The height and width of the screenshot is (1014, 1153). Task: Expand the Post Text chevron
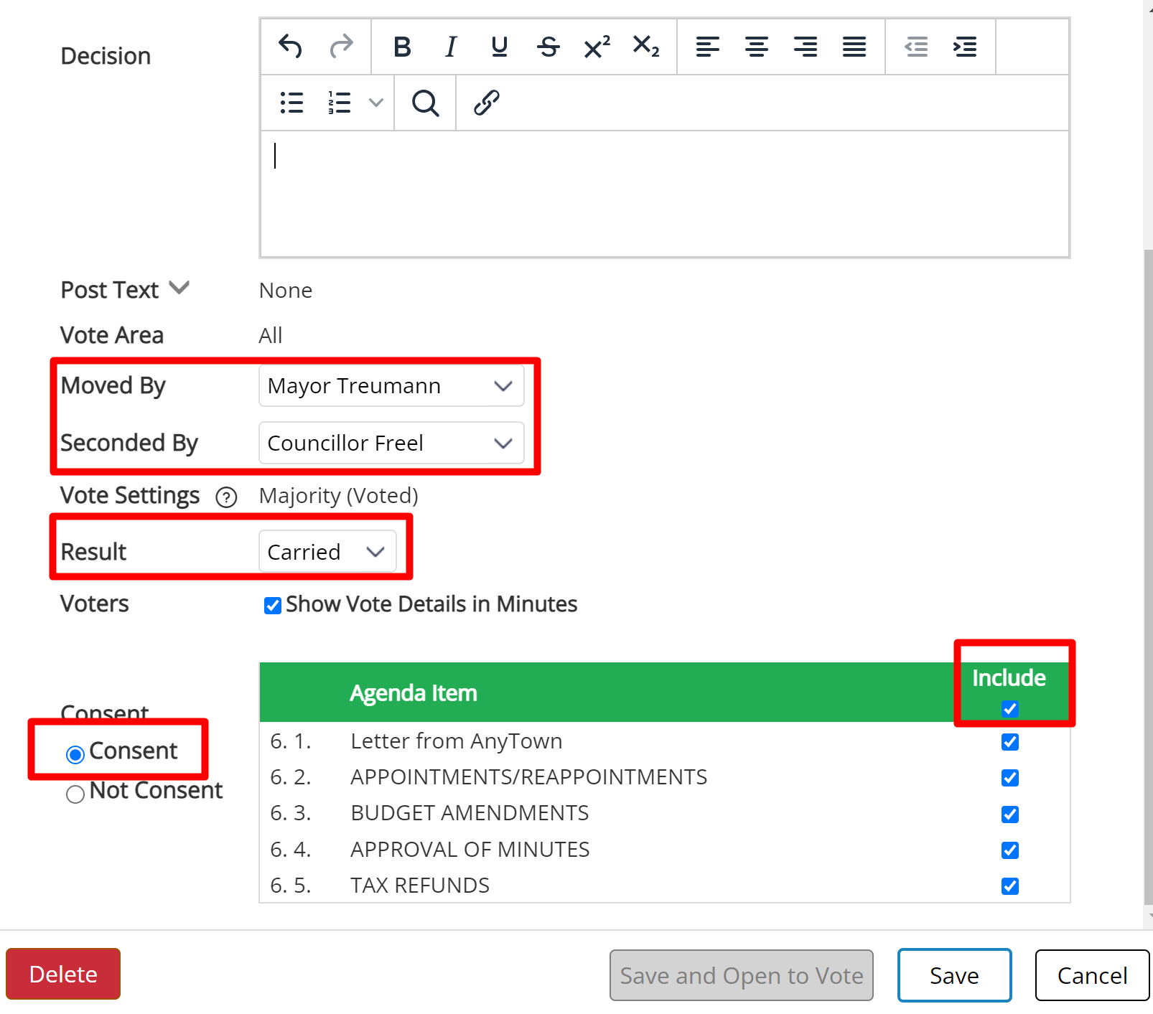coord(179,288)
